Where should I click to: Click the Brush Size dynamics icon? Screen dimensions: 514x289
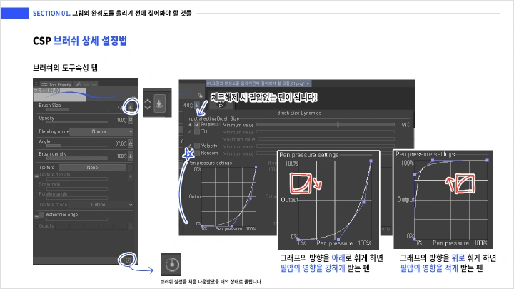[131, 106]
